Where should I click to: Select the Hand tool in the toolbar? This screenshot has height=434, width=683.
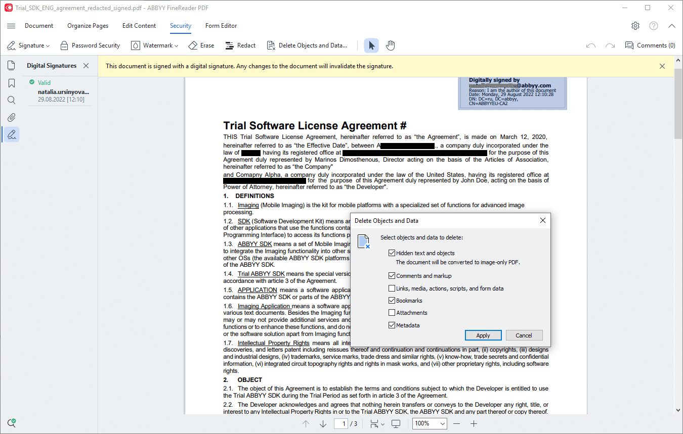390,45
